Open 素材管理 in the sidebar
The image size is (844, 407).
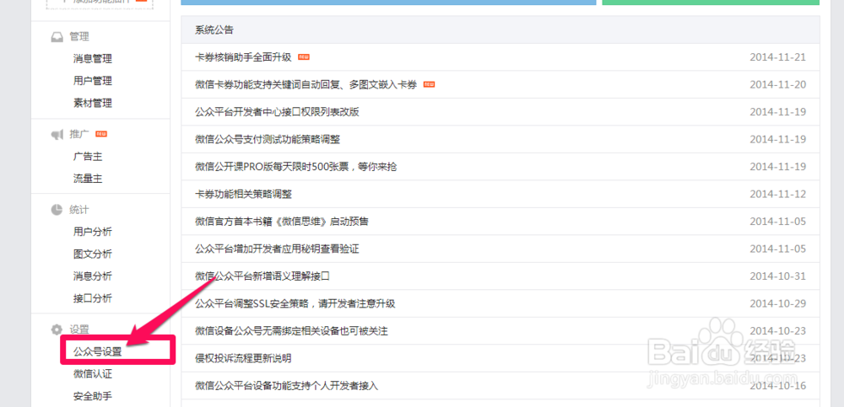(93, 103)
